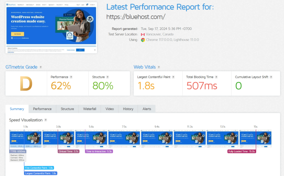Click the TTFB: 650ms marker
The height and width of the screenshot is (176, 284).
click(x=18, y=151)
